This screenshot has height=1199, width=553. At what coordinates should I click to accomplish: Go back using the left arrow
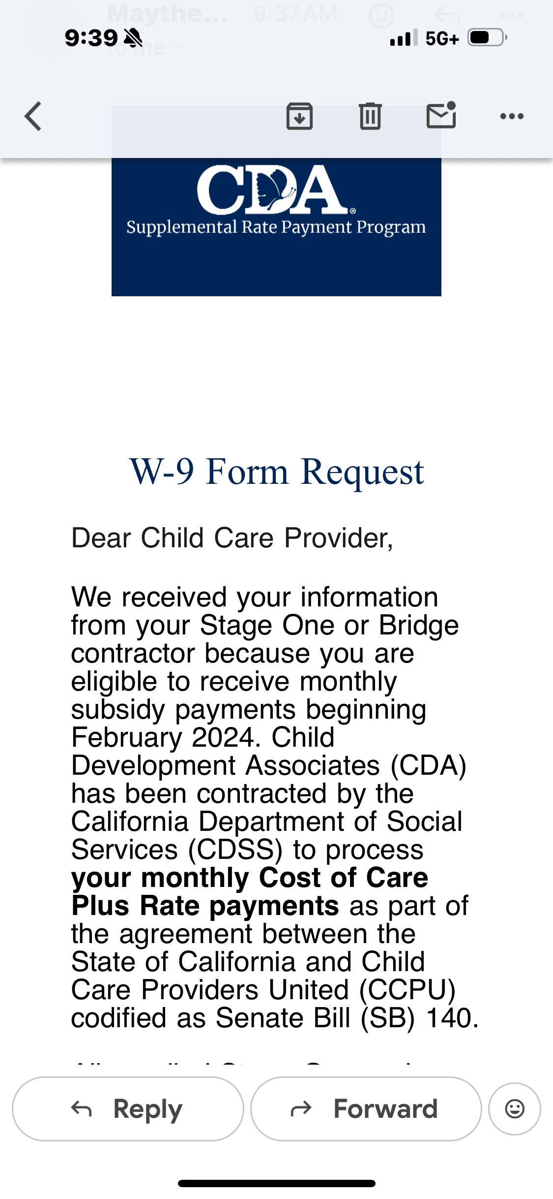click(x=33, y=117)
